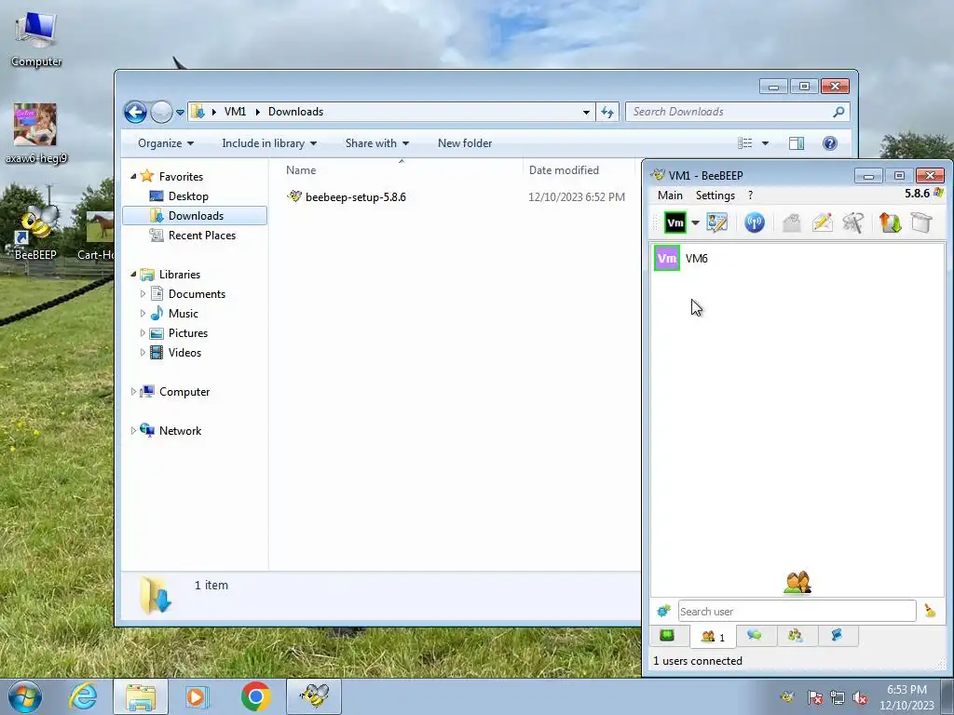The image size is (954, 715).
Task: Open the Settings menu in BeeBEEP
Action: tap(715, 196)
